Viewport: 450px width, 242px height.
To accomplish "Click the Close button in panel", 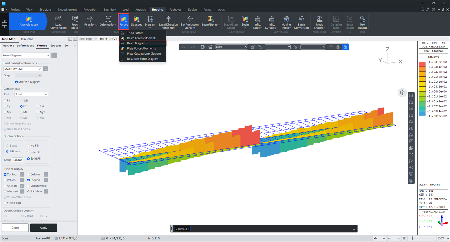I will click(x=15, y=228).
